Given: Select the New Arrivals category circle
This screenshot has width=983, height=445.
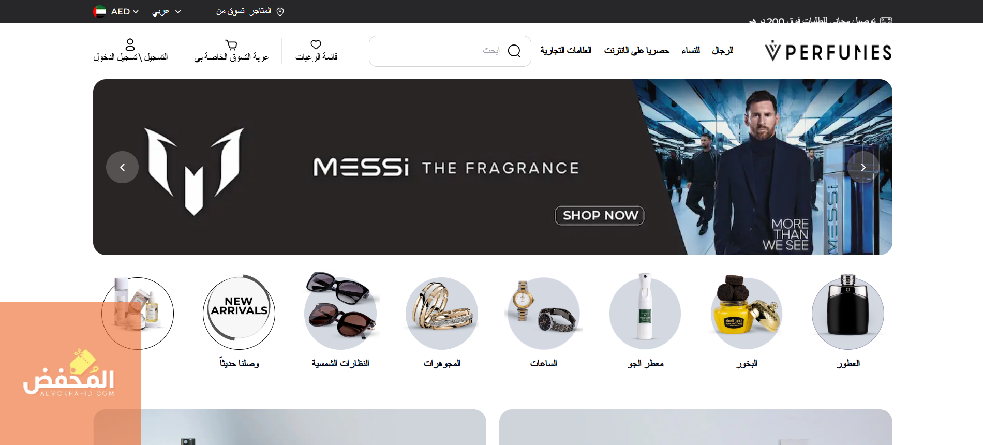Looking at the screenshot, I should pos(239,313).
